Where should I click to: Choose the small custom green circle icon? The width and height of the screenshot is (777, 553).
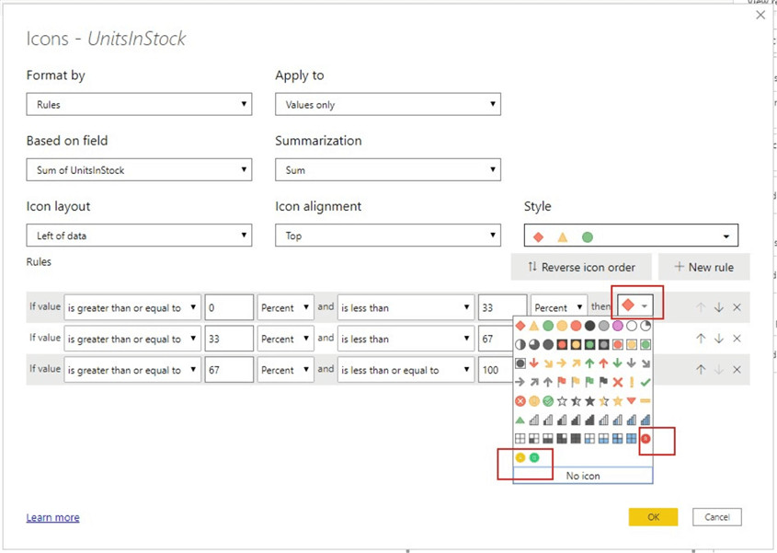[534, 457]
